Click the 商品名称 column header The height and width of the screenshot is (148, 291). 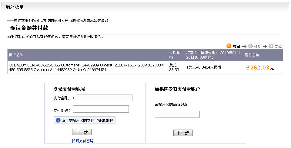click(16, 55)
